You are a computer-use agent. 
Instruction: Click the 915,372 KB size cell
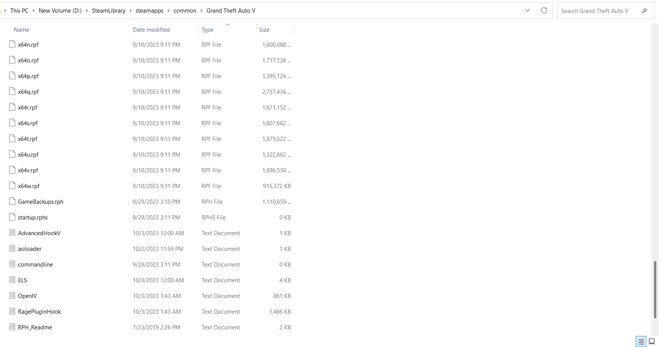277,186
